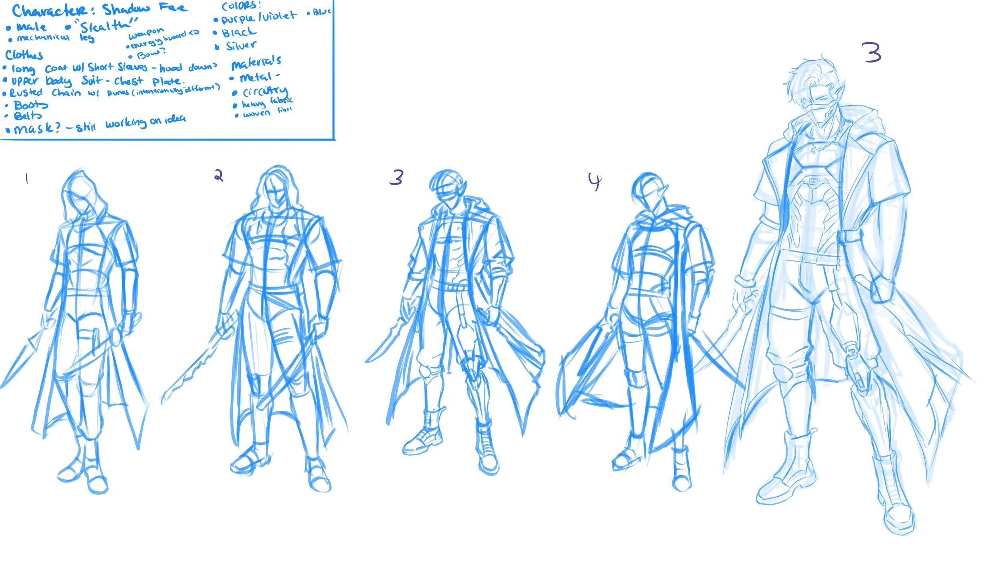Click the 'Character: Shadow Fae' title text
This screenshot has width=992, height=584.
coord(99,10)
